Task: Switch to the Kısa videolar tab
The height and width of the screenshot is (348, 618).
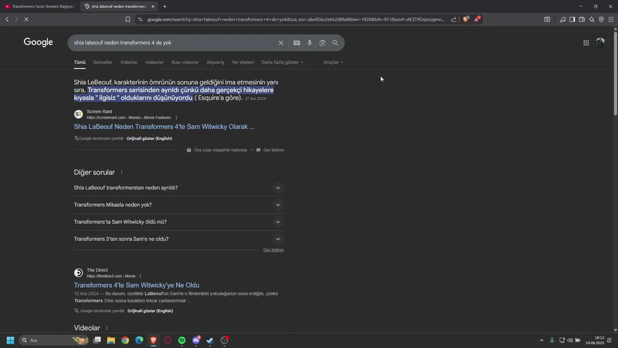Action: coord(185,62)
